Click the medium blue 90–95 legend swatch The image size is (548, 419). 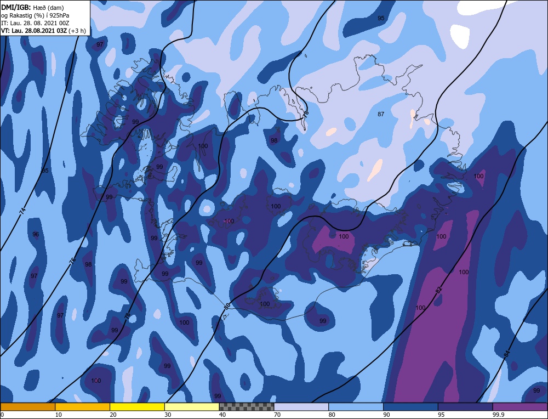coord(410,407)
